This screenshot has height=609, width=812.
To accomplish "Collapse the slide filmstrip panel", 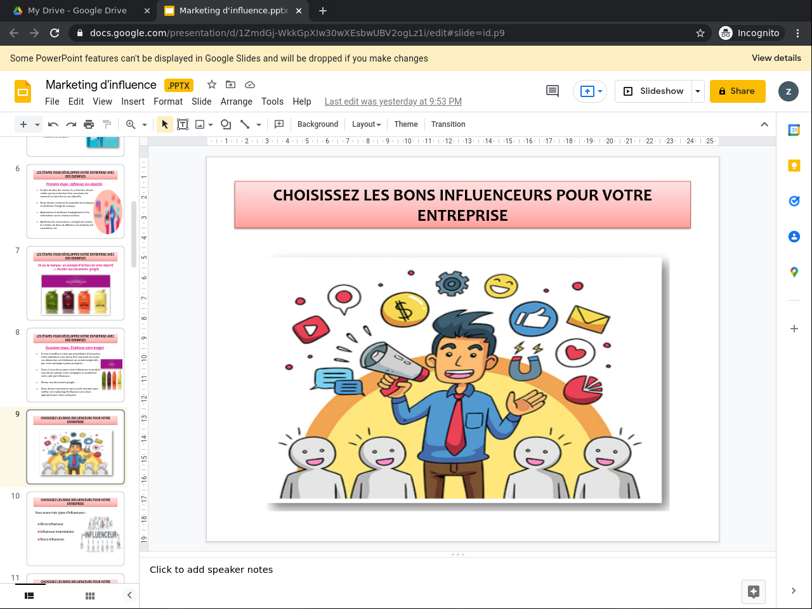I will pos(129,595).
